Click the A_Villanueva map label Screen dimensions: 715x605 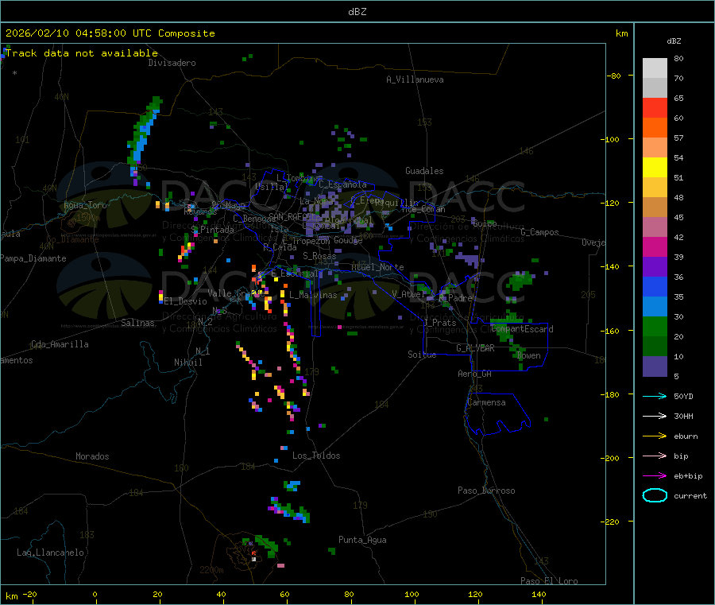point(415,80)
